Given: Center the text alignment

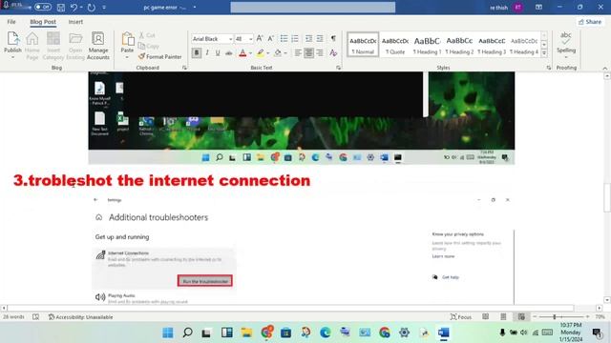Looking at the screenshot, I should pos(308,52).
